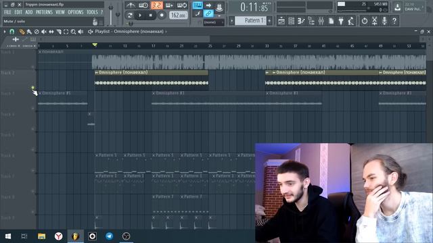Toggle multilink to controllers

coord(208,13)
